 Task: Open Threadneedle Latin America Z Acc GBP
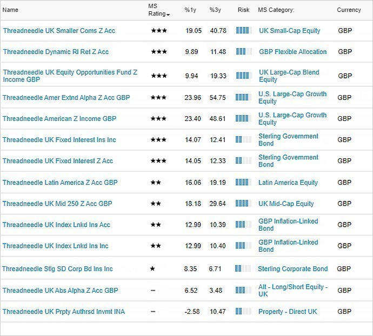pyautogui.click(x=60, y=183)
